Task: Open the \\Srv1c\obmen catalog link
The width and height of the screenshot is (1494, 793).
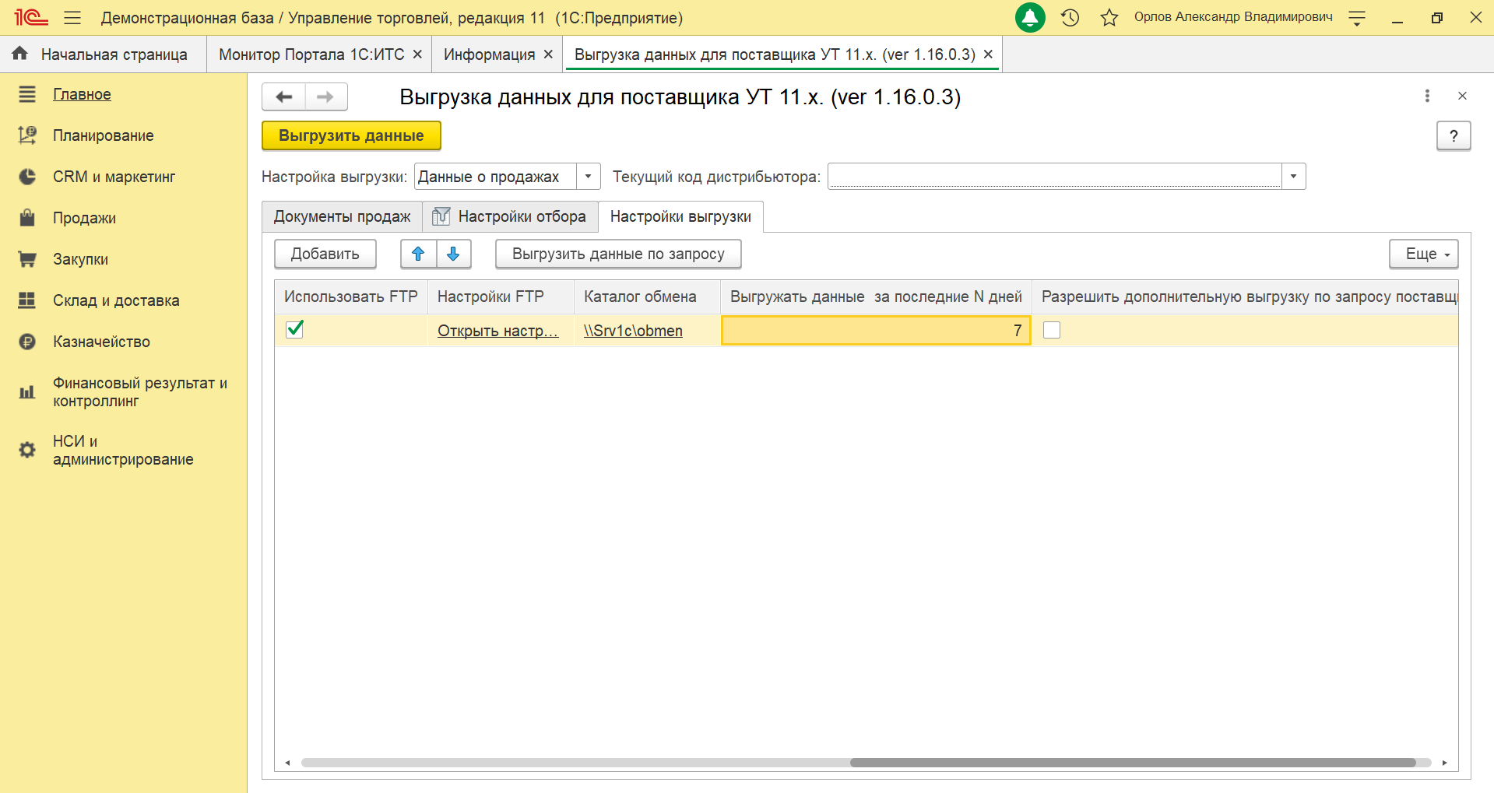Action: (633, 331)
